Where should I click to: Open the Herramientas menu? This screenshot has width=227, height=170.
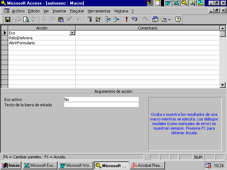click(99, 11)
